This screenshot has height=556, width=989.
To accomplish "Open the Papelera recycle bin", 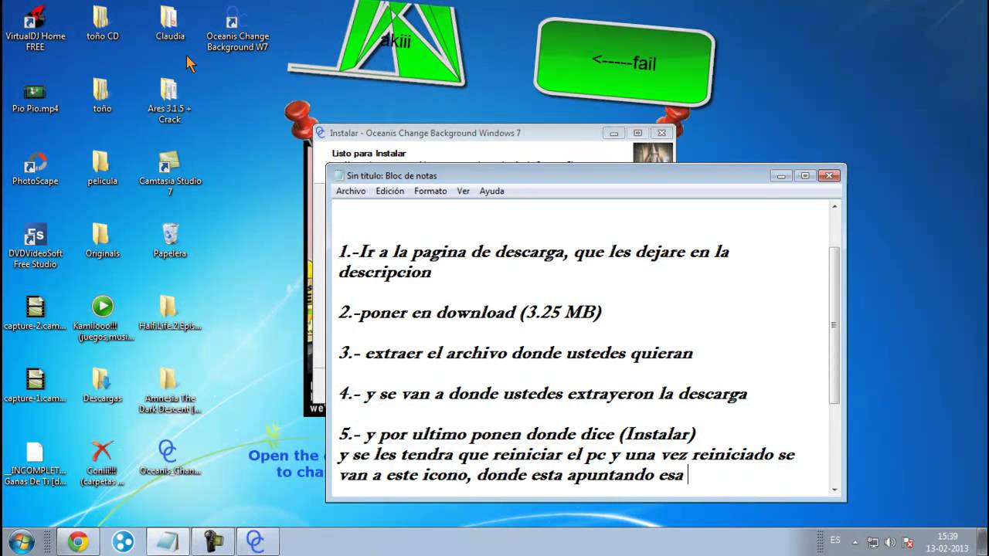I will pyautogui.click(x=169, y=241).
